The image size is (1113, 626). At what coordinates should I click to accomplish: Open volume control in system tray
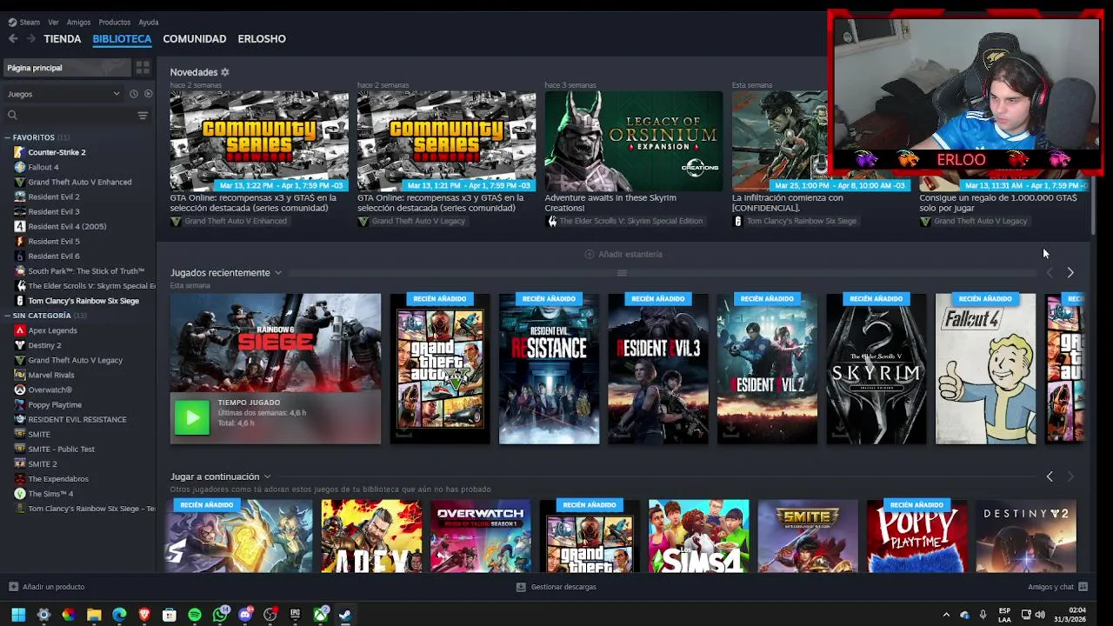[x=1040, y=615]
